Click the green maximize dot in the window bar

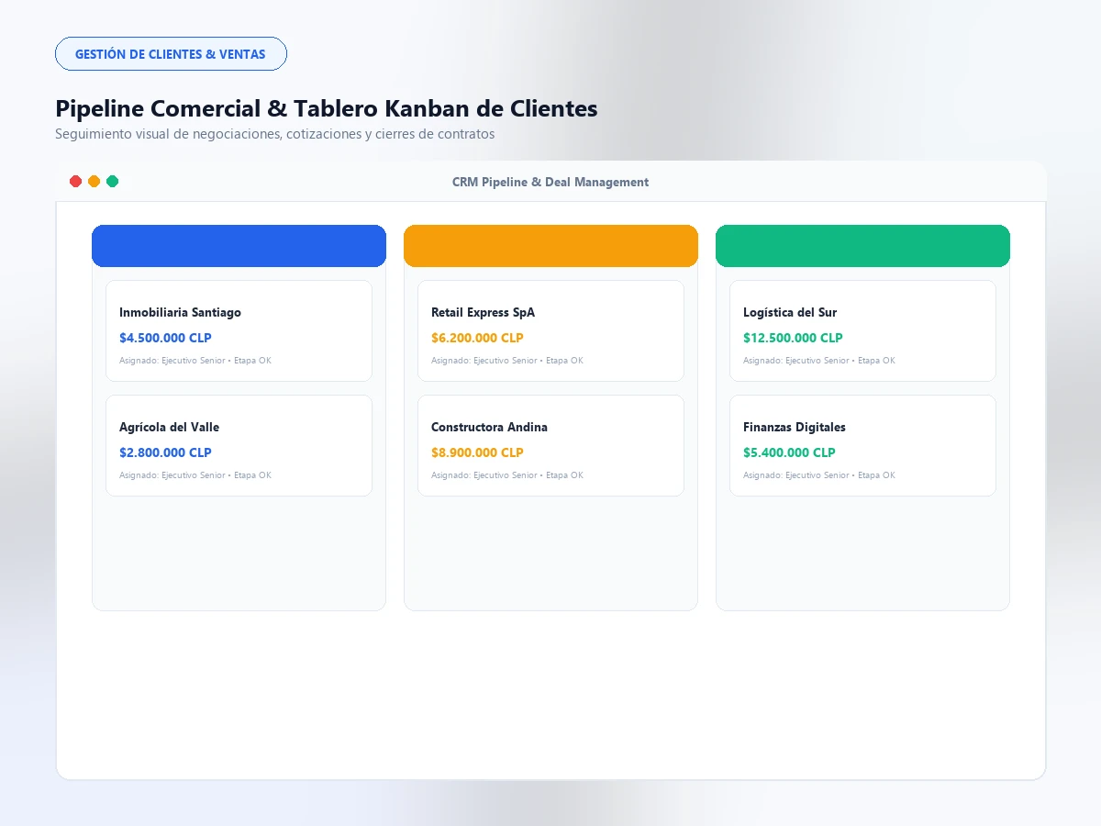[112, 182]
